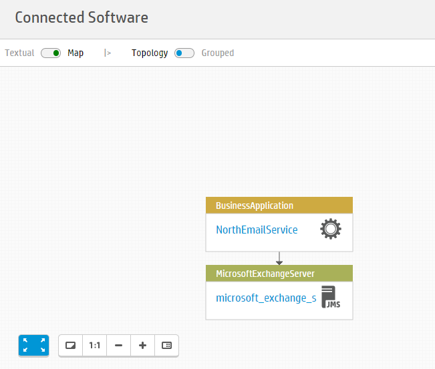Reset zoom with the 1:1 button
Screen dimensions: 435x369
click(95, 346)
